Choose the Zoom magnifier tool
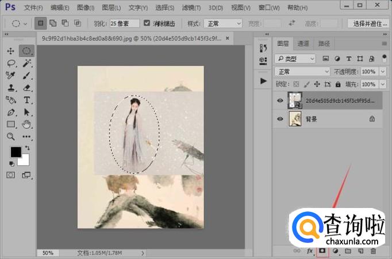The image size is (392, 259). coord(10,136)
